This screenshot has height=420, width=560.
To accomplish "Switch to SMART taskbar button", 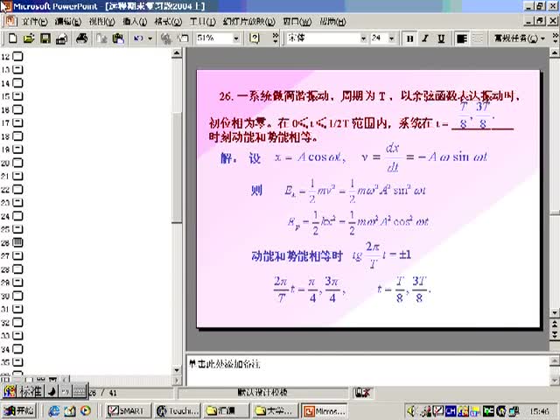I will tap(129, 410).
